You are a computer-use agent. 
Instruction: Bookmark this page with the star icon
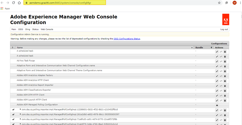point(219,3)
